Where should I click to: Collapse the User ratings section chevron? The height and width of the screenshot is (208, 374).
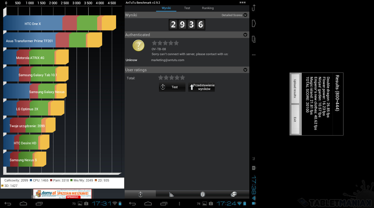point(245,70)
